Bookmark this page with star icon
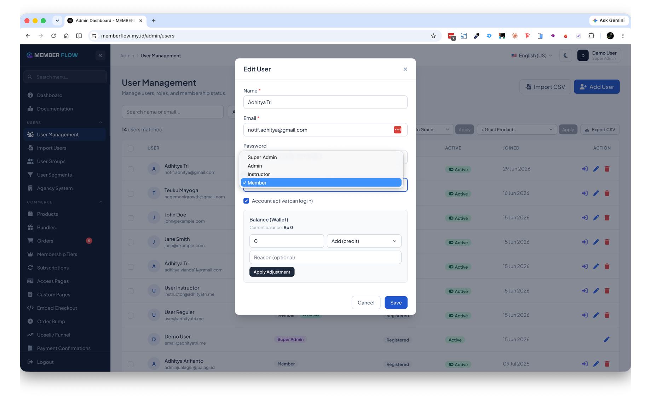Image resolution: width=651 pixels, height=398 pixels. 433,36
